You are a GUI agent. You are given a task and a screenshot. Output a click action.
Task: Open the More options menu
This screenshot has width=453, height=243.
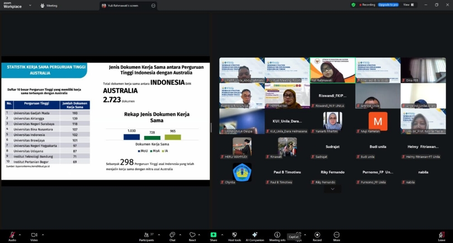[x=337, y=236]
